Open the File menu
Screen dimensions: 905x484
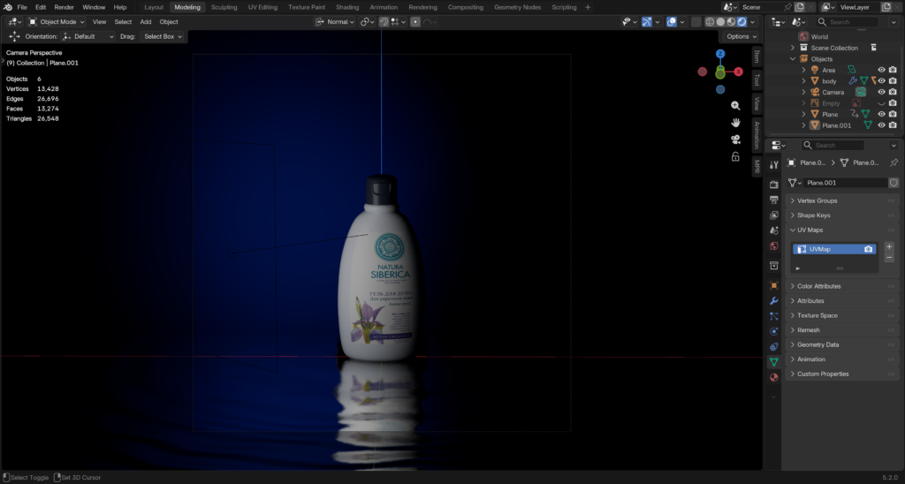tap(22, 7)
